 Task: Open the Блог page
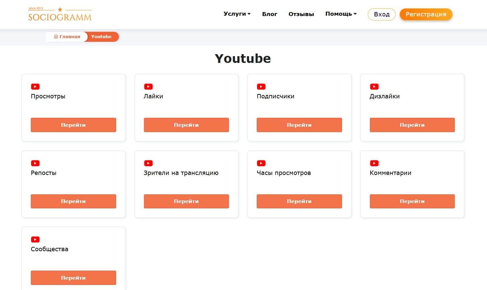point(269,14)
